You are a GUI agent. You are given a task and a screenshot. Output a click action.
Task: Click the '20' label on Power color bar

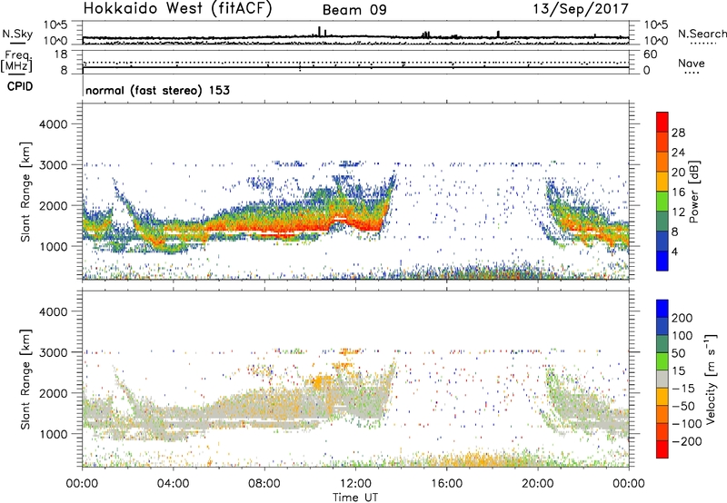(678, 173)
